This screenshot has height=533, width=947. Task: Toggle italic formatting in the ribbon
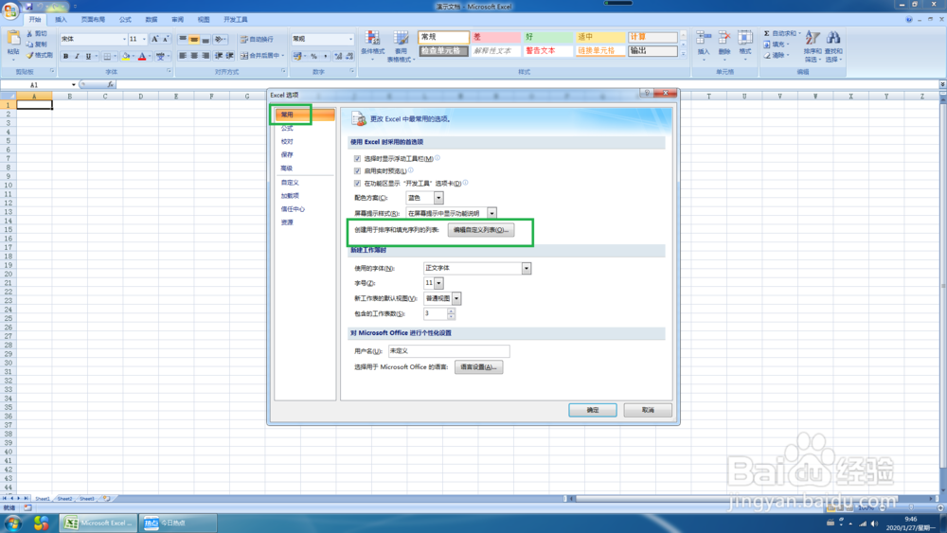tap(77, 56)
